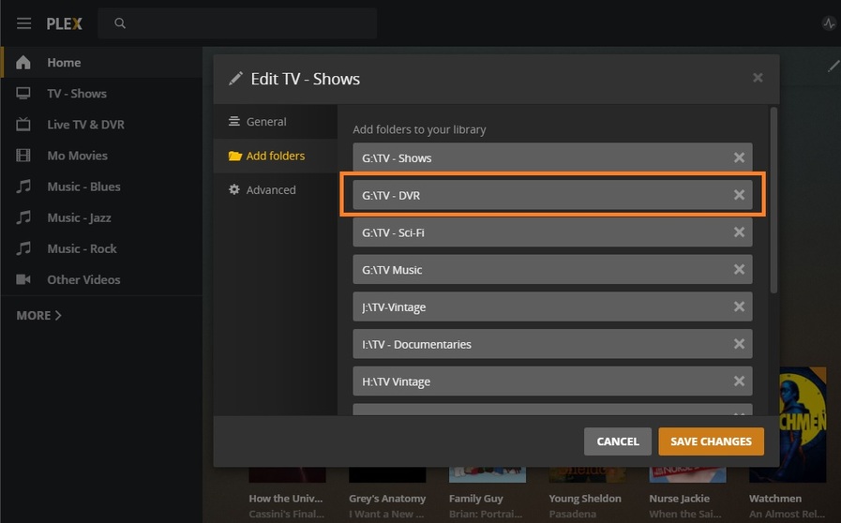Open Music - Jazz library

pyautogui.click(x=102, y=217)
